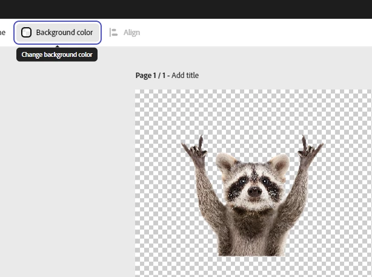
Task: Click the Background color swatch icon
Action: click(26, 33)
